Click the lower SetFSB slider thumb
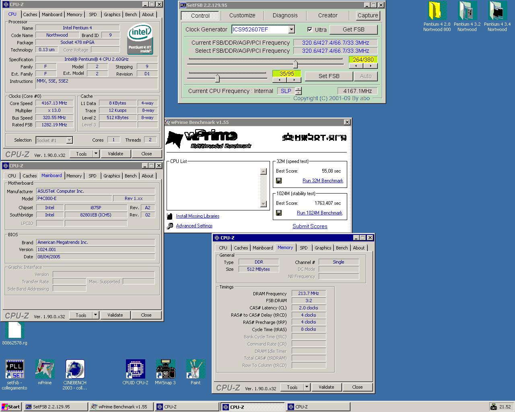Viewport: 515px width, 412px height. (x=217, y=78)
